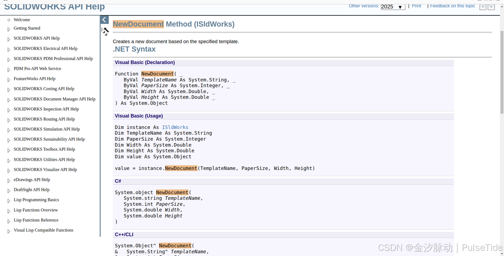Select SOLIDWORKS Costing API Help item
Viewport: 504px width, 256px height.
tap(44, 89)
